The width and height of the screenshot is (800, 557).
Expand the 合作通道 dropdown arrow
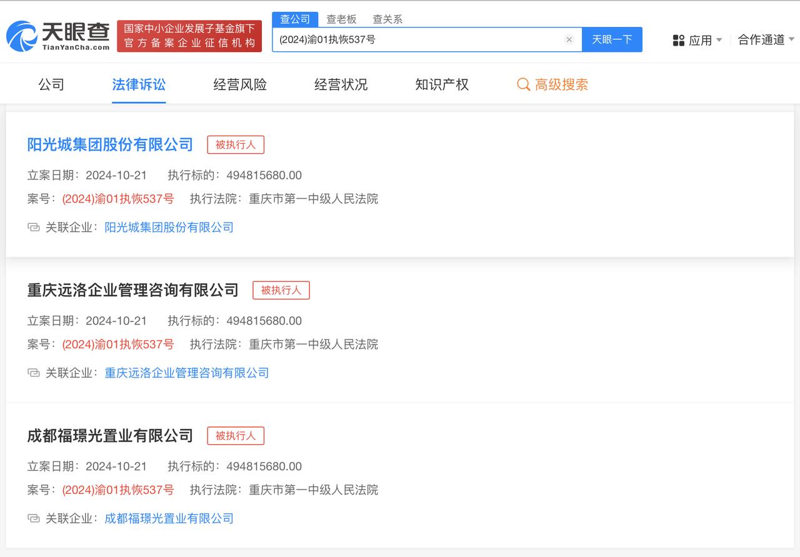pos(791,39)
